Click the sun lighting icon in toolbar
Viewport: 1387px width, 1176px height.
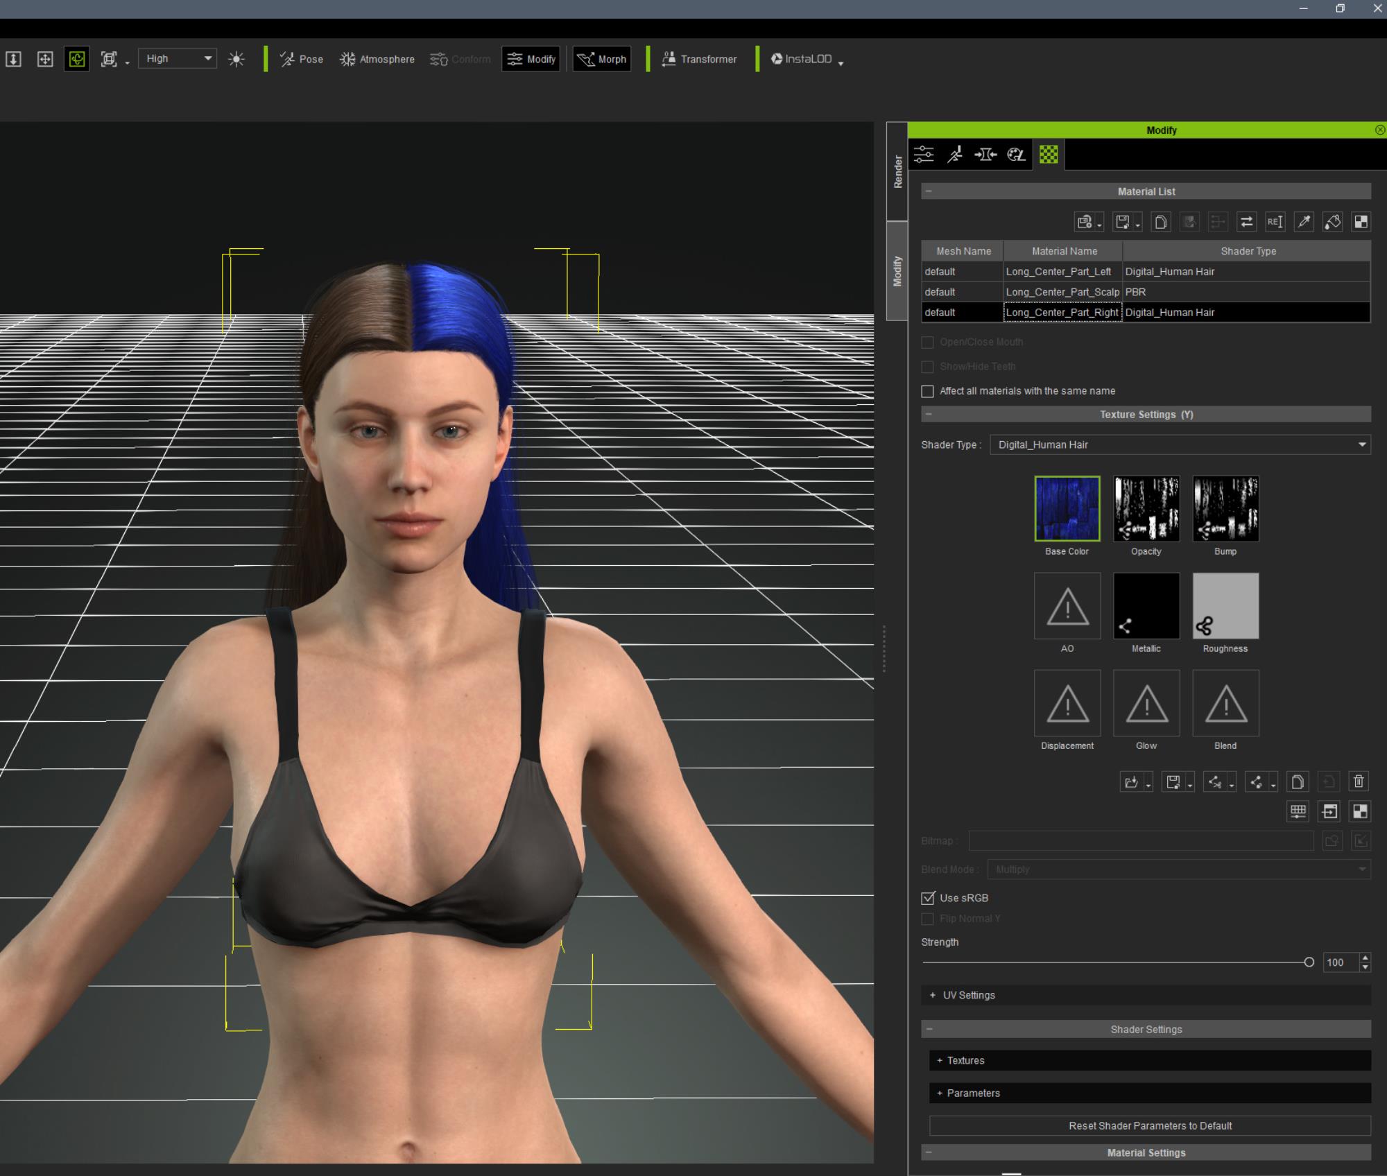coord(236,59)
